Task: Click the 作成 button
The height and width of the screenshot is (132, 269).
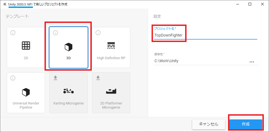Action: tap(246, 124)
